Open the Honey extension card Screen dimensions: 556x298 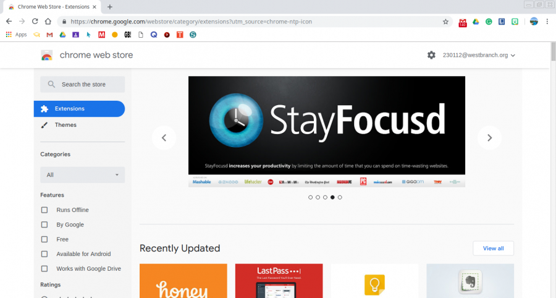pyautogui.click(x=183, y=281)
